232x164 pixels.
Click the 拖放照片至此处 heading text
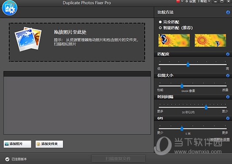[70, 32]
